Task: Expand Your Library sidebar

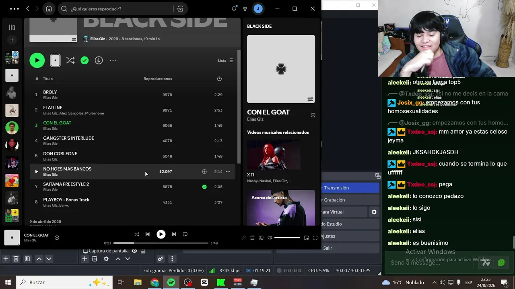Action: point(12,27)
